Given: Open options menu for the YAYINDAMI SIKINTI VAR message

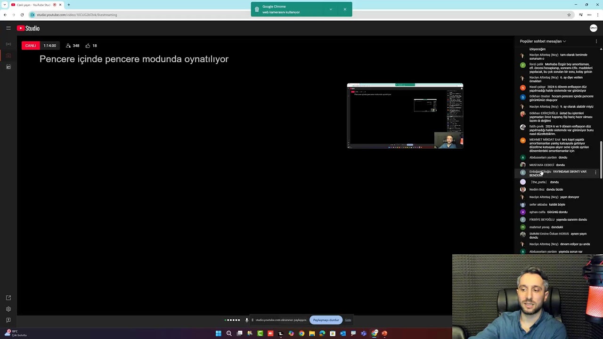Looking at the screenshot, I should tap(595, 173).
